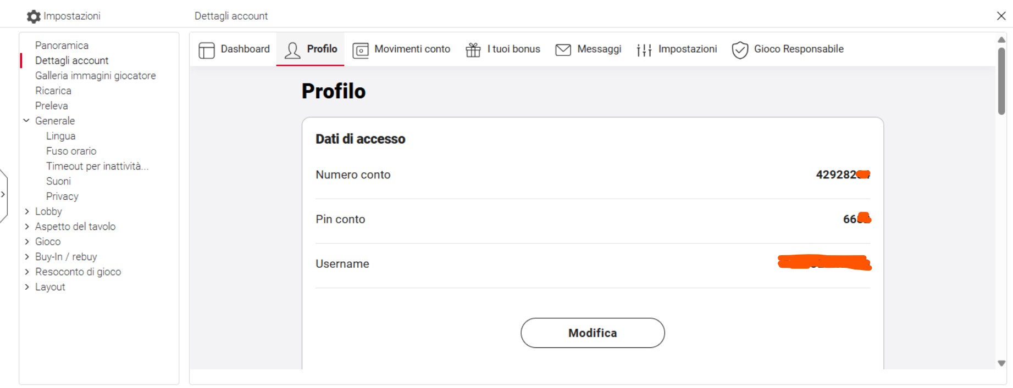
Task: Click the scrollbar down arrow
Action: click(x=1001, y=363)
